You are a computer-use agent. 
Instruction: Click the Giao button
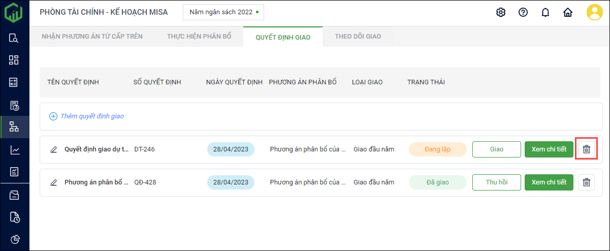[x=497, y=149]
